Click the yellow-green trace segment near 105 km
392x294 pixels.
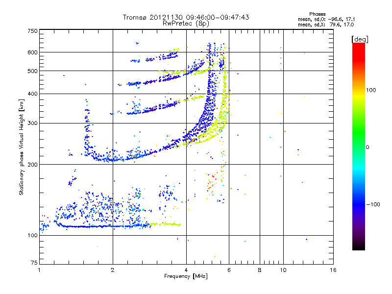[166, 224]
